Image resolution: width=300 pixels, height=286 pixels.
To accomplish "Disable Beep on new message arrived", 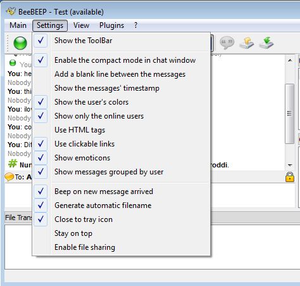I will point(121,192).
